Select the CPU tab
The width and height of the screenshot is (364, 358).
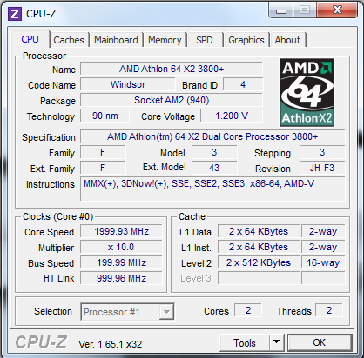click(30, 39)
